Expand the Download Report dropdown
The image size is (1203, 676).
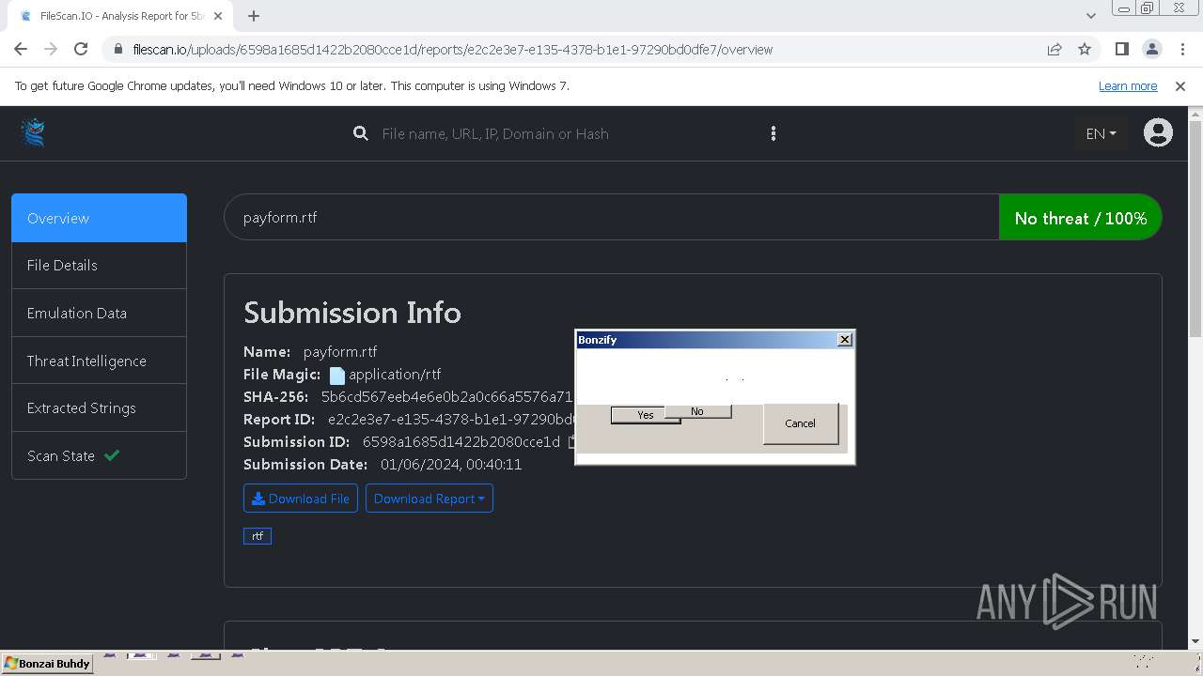click(430, 499)
